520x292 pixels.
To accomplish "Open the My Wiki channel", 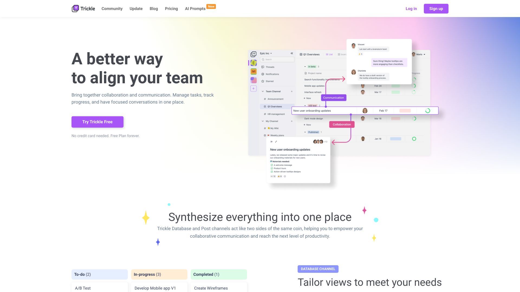I will click(271, 128).
